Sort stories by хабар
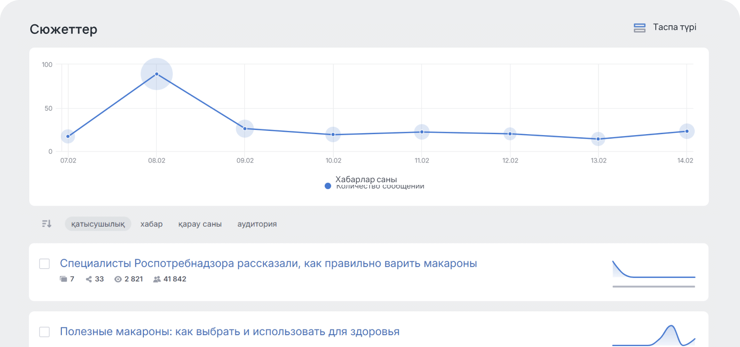The height and width of the screenshot is (347, 740). coord(152,224)
